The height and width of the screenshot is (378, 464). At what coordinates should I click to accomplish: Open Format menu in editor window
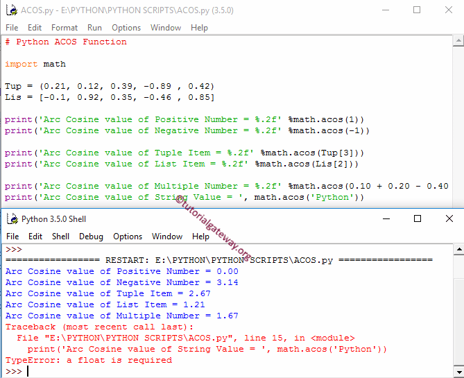tap(65, 28)
